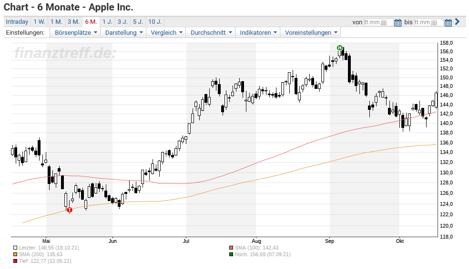469x269 pixels.
Task: Click legend text 'Hoch: 156,69 (07.09.21)'
Action: coord(263,254)
